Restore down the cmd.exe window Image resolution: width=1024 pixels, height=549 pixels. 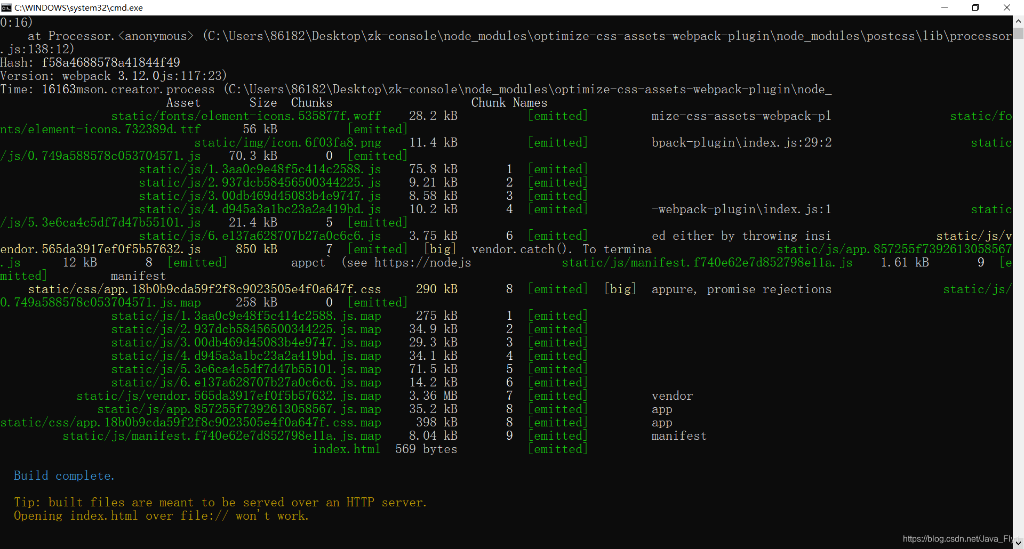click(x=975, y=7)
